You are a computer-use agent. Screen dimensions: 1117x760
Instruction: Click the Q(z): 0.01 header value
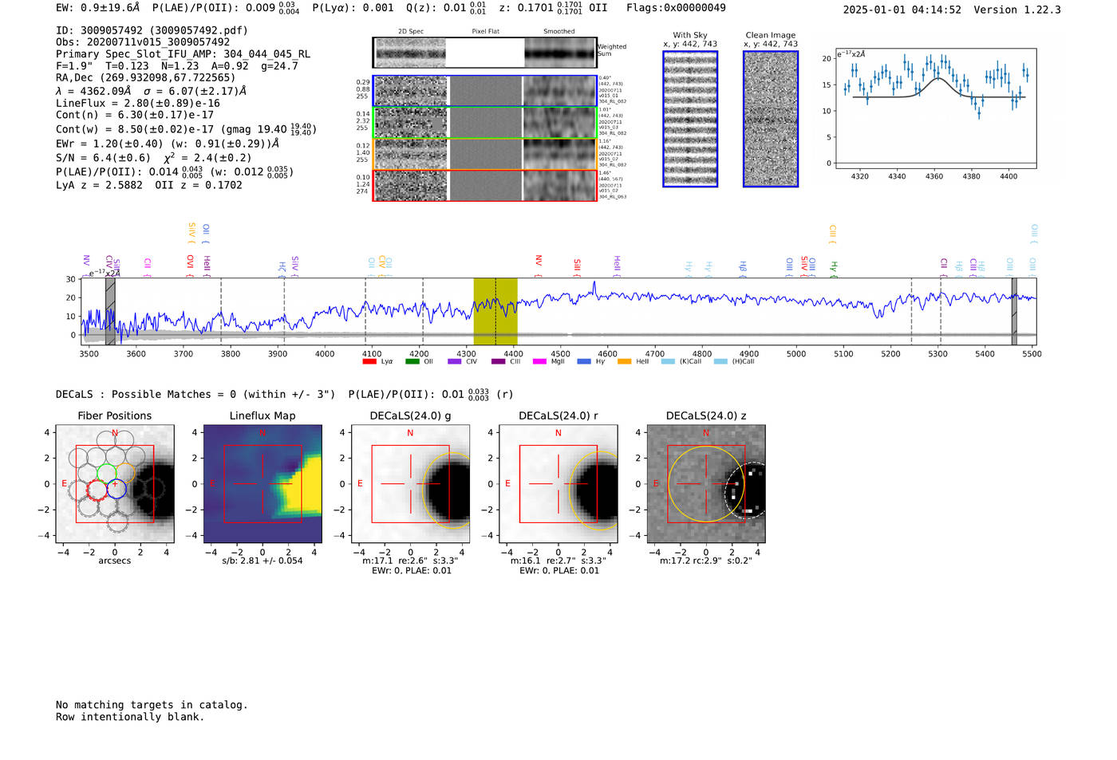[x=446, y=8]
